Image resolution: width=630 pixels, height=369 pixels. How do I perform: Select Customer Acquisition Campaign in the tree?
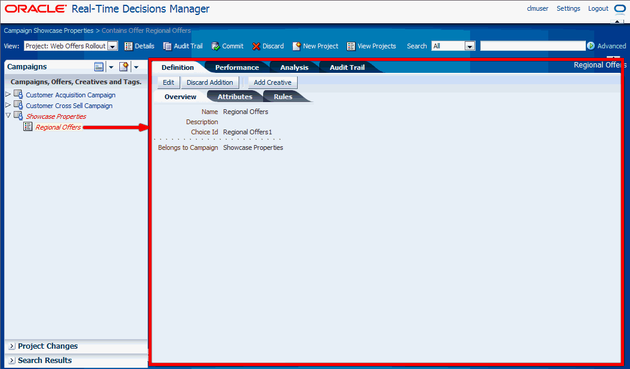[71, 95]
